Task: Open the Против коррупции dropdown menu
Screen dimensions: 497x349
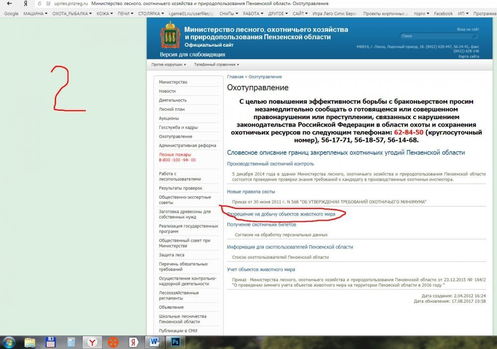Action: coord(168,65)
